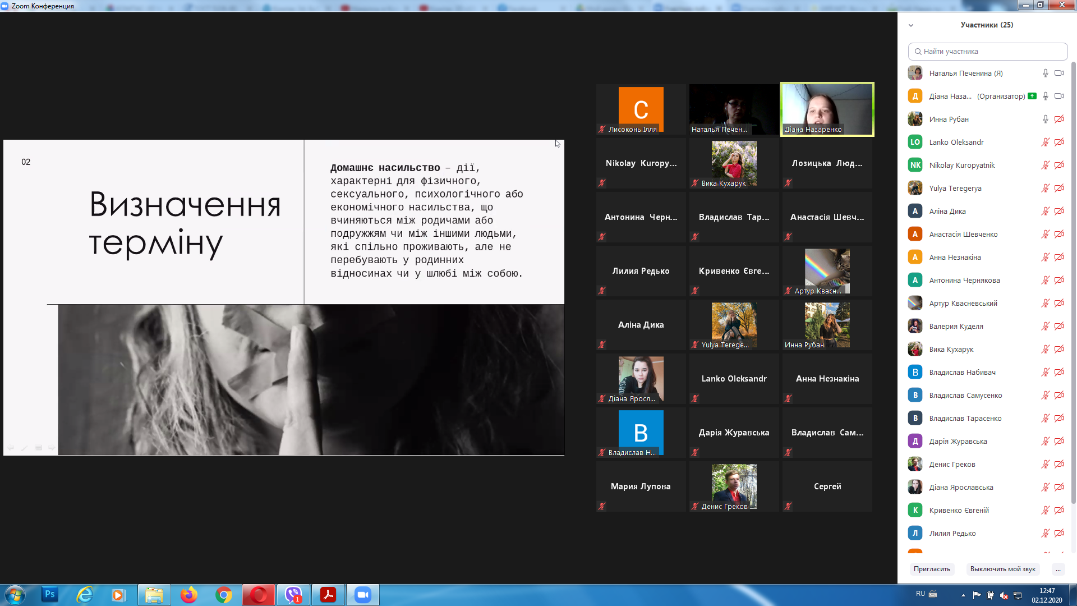Viewport: 1077px width, 606px height.
Task: Click camera icon next to Наталья Печенина
Action: pyautogui.click(x=1059, y=73)
